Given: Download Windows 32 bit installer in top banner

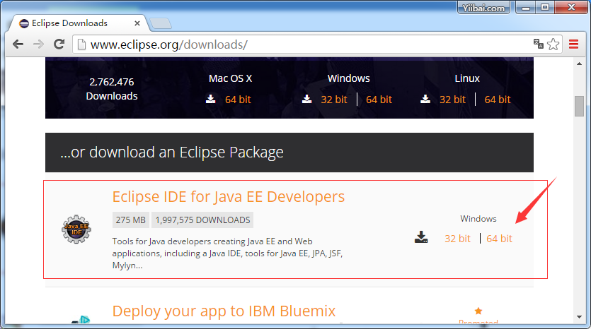Looking at the screenshot, I should click(x=334, y=100).
